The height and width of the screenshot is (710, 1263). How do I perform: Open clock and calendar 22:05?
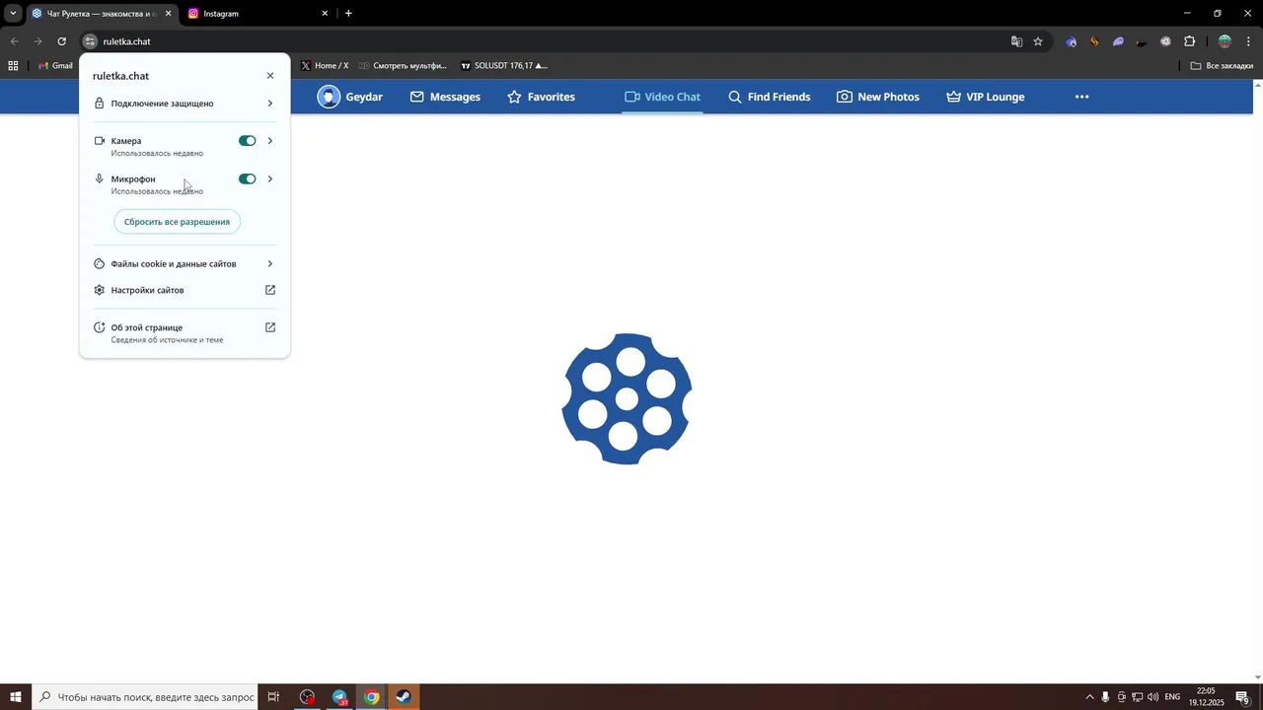point(1206,697)
